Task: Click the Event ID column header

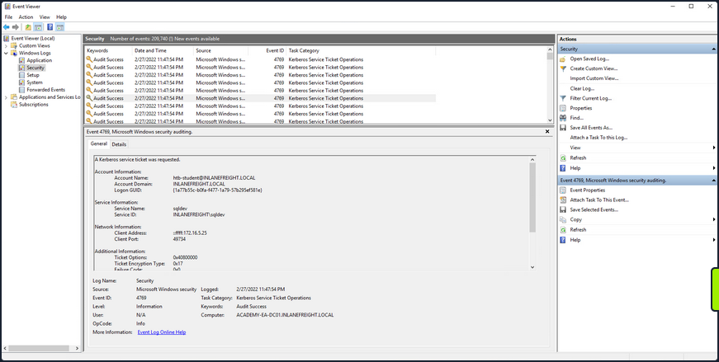Action: pos(275,50)
